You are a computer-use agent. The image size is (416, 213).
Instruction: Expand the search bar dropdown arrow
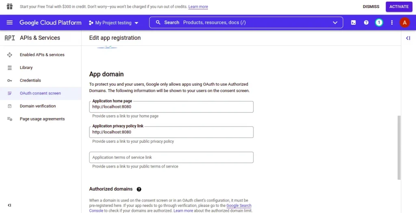[x=335, y=23]
